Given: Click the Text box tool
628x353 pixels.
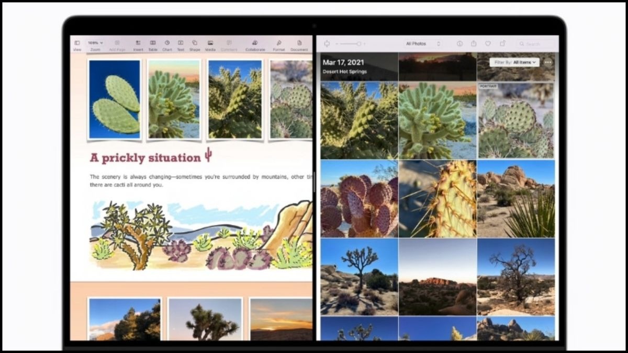Looking at the screenshot, I should pos(181,43).
